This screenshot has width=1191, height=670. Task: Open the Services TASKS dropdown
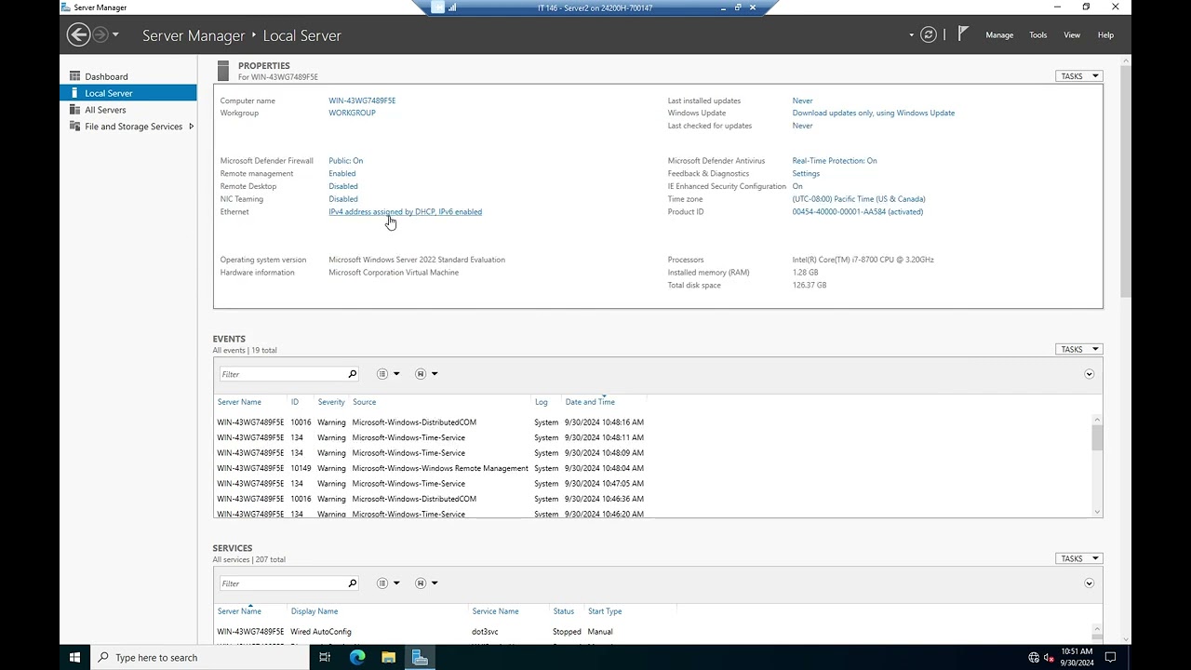coord(1079,558)
